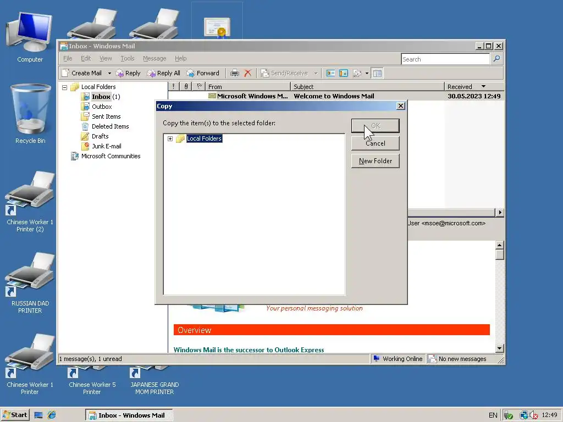Click OK in the Copy dialog
The height and width of the screenshot is (422, 563).
coord(375,126)
